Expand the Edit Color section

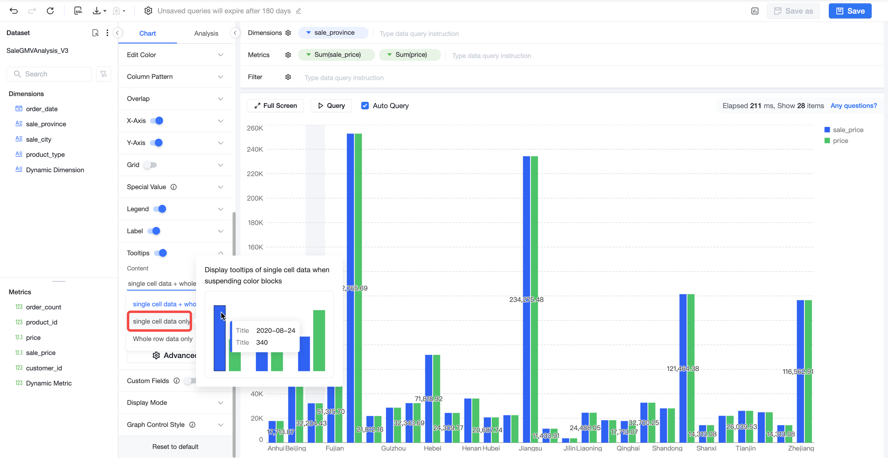[175, 55]
